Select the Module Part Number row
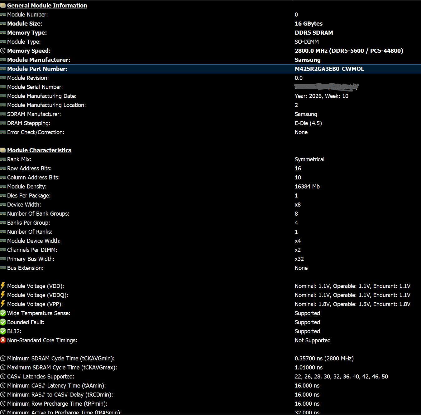 coord(210,69)
